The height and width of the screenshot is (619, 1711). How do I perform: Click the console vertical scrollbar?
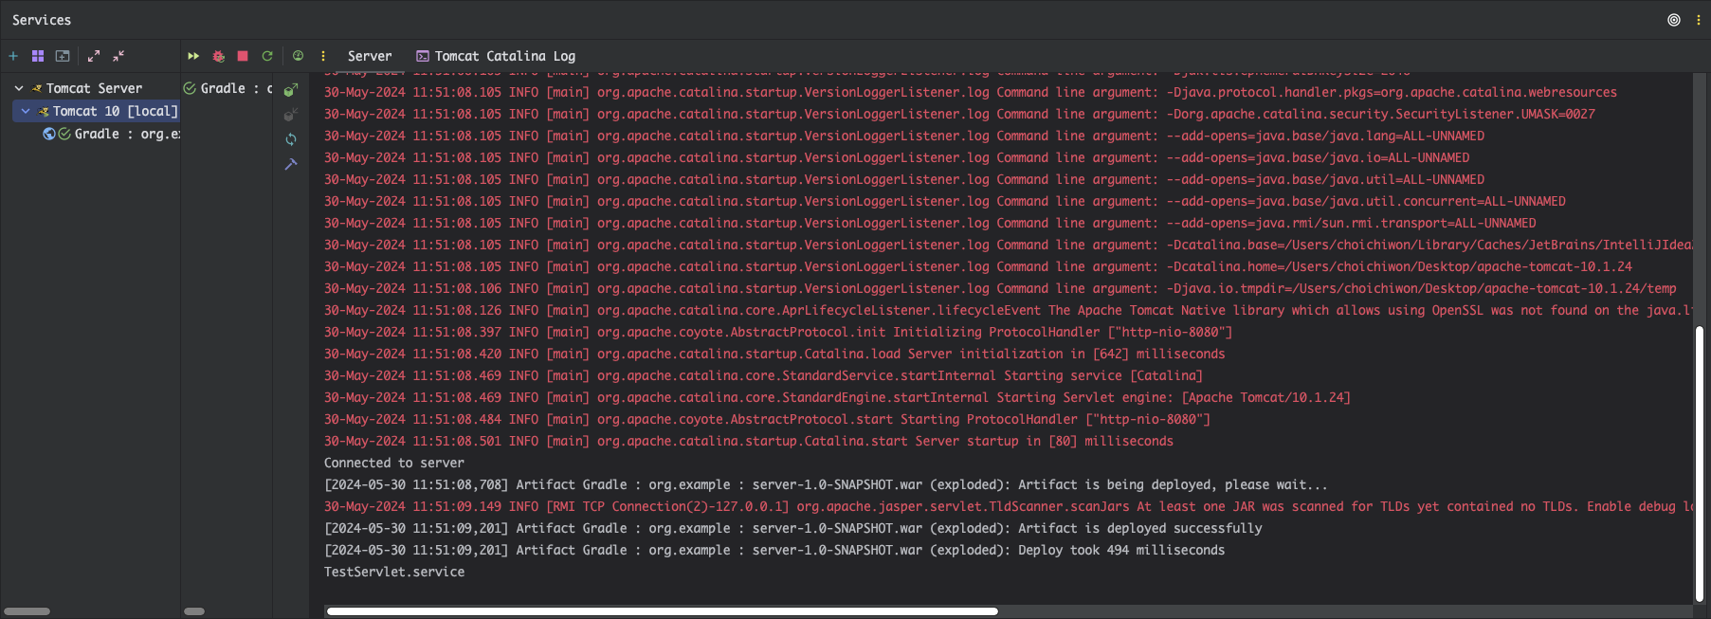click(x=1700, y=464)
